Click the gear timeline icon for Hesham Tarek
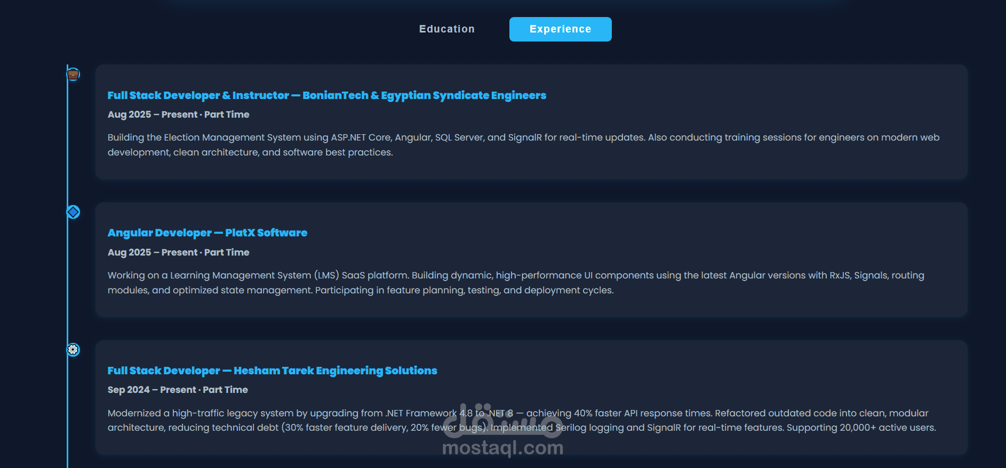The image size is (1006, 468). 73,349
